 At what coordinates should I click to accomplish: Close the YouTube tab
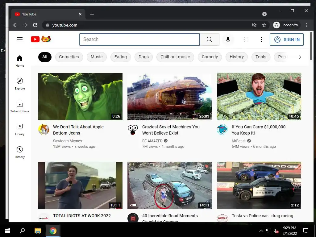tap(80, 14)
